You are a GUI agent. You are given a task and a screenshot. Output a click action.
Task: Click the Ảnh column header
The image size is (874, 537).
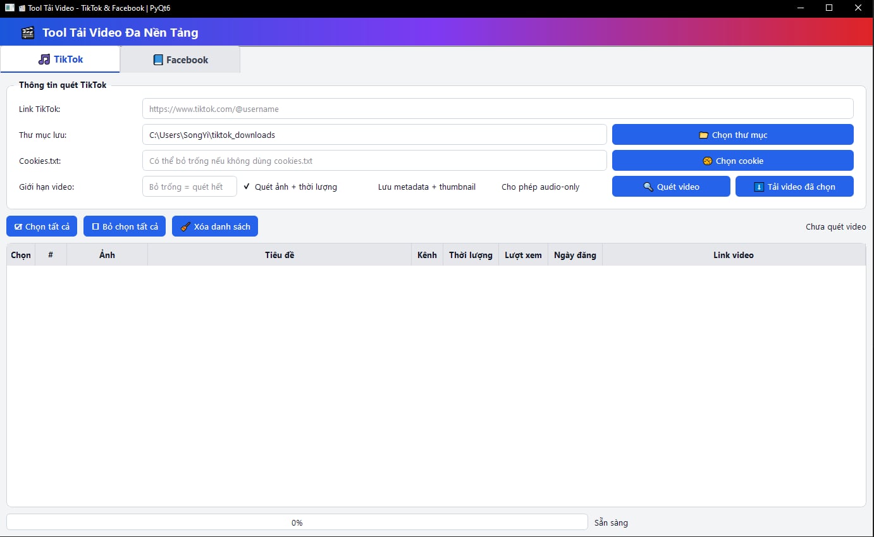108,255
